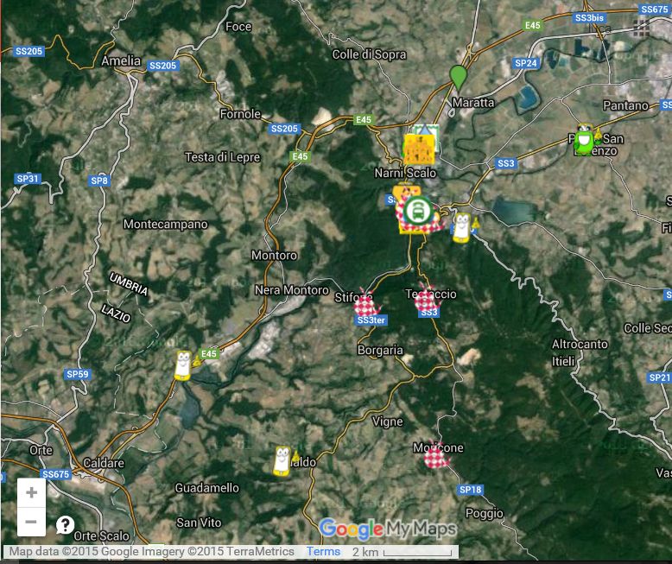
Task: Select the Colle di Sopra label
Action: point(369,54)
